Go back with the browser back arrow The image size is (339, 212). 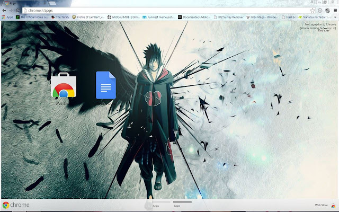point(4,11)
